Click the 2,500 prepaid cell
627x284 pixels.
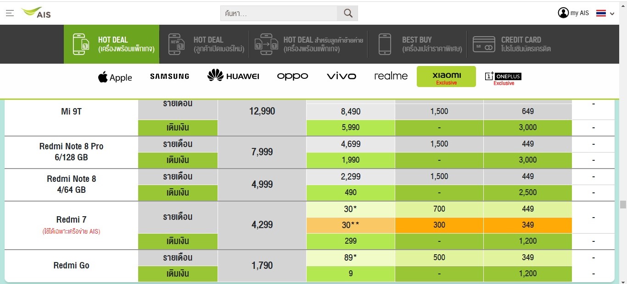coord(528,193)
